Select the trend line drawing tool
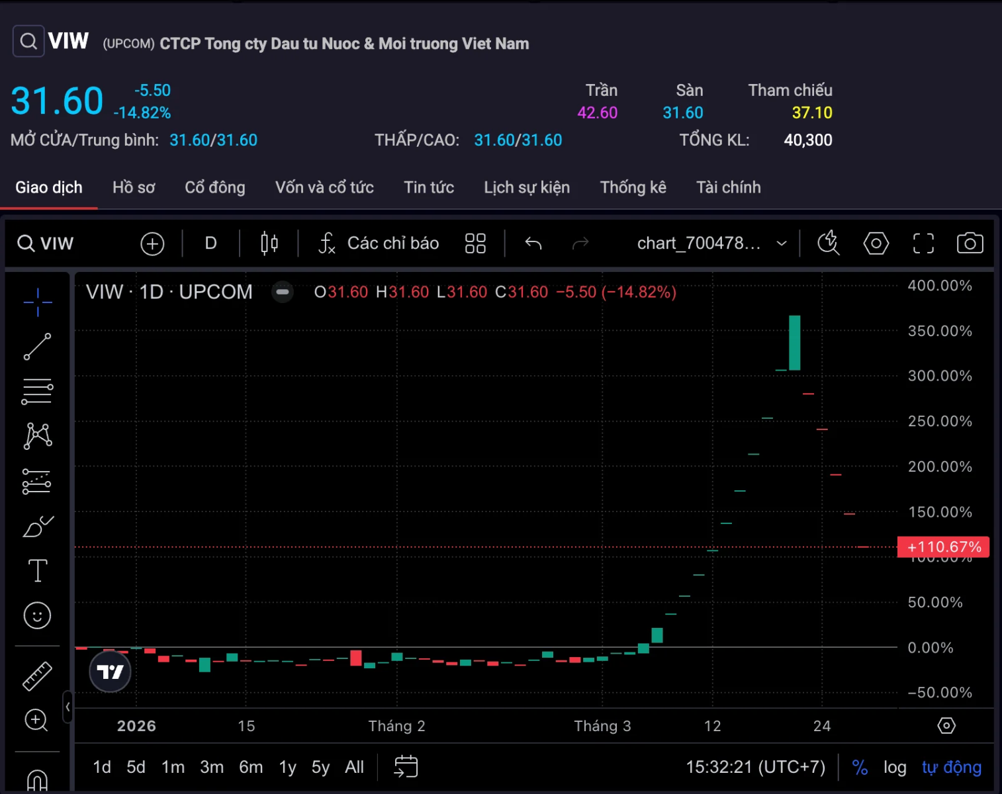 pyautogui.click(x=38, y=347)
